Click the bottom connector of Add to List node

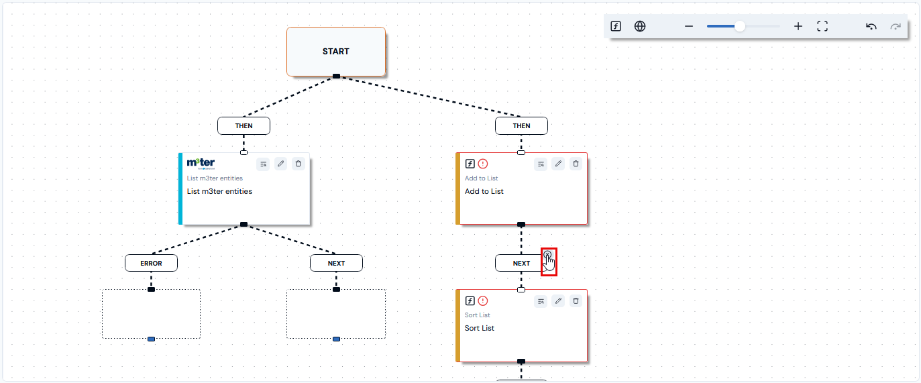(x=521, y=225)
